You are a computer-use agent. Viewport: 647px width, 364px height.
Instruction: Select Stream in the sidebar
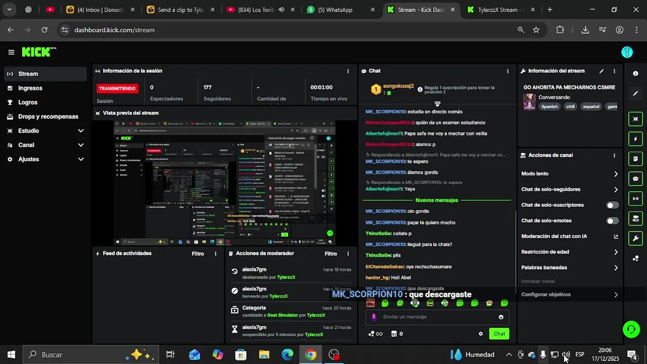click(45, 74)
